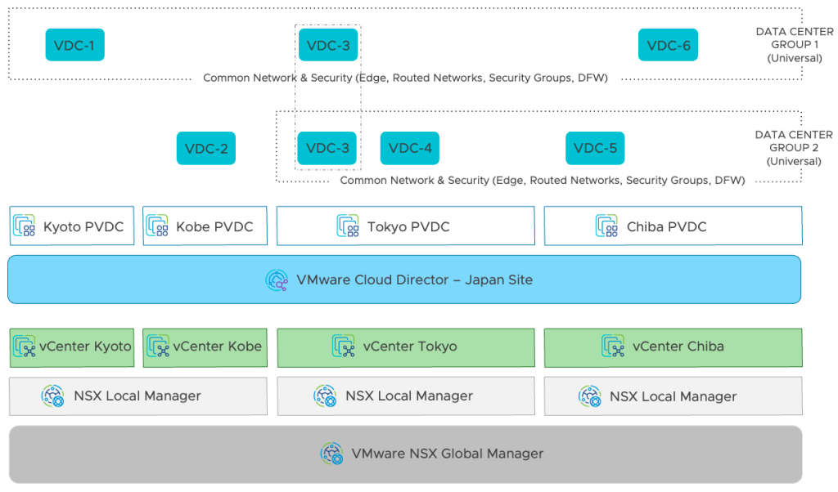Click NSX Local Manager text under vCenter Kyoto

[137, 396]
